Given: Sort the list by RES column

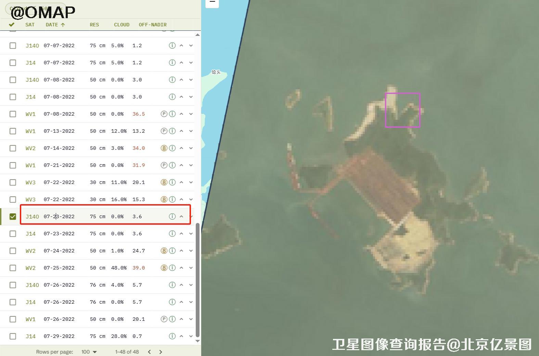Looking at the screenshot, I should point(94,25).
